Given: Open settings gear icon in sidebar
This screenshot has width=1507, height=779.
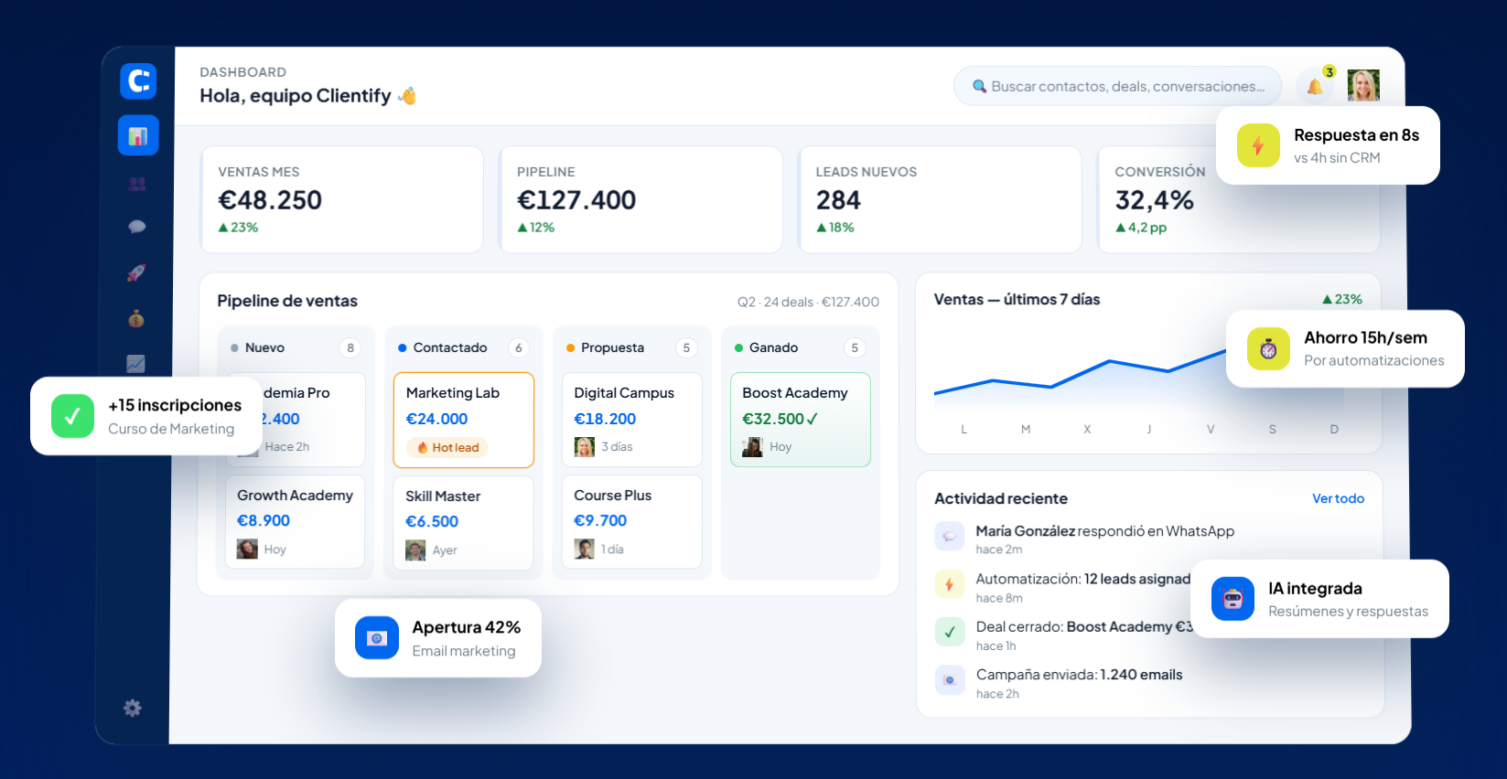Looking at the screenshot, I should click(133, 708).
